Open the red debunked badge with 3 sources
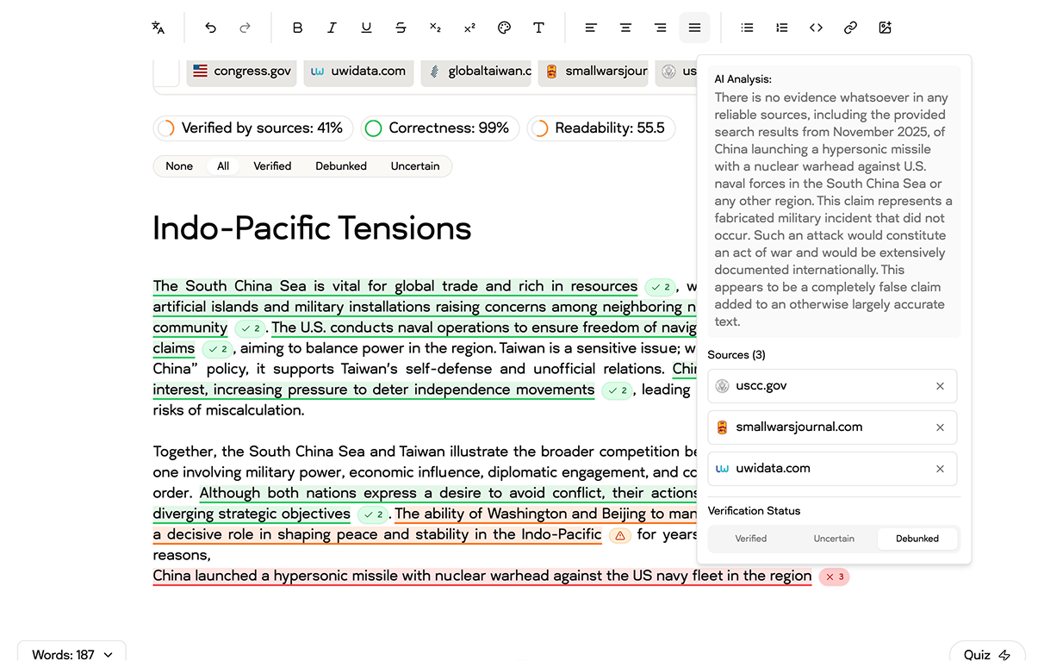This screenshot has height=661, width=1044. click(834, 577)
